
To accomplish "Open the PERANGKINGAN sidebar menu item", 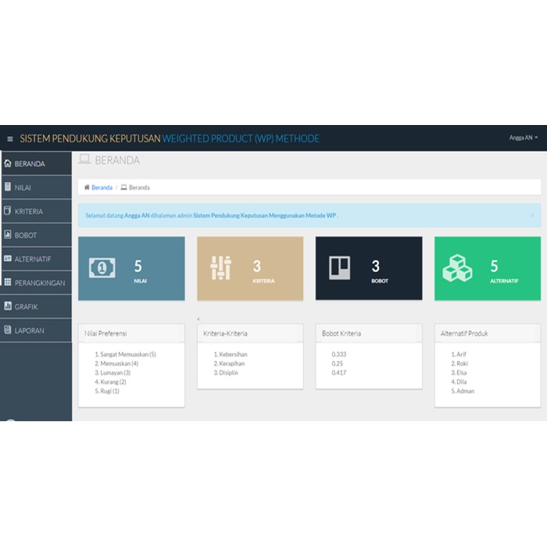I will pos(36,283).
